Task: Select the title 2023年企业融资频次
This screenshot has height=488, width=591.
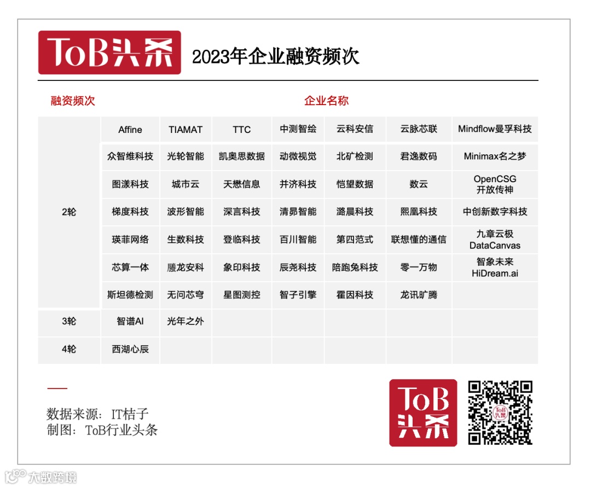Action: (x=275, y=56)
